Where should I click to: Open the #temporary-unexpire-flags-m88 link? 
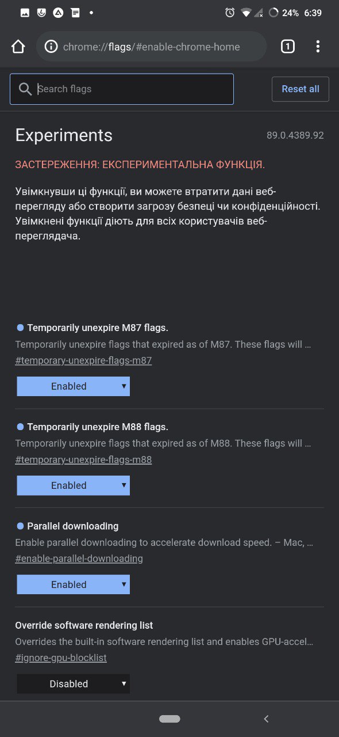pos(83,460)
